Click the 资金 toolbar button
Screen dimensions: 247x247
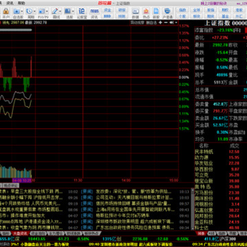(108, 10)
